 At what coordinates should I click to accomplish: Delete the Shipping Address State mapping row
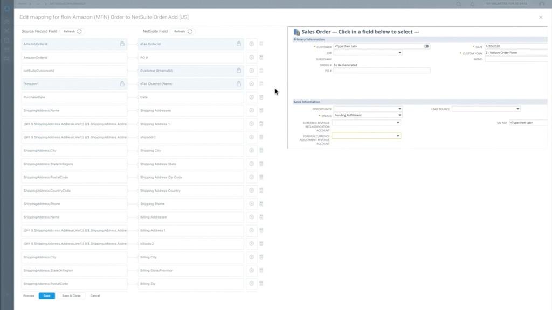click(x=261, y=164)
